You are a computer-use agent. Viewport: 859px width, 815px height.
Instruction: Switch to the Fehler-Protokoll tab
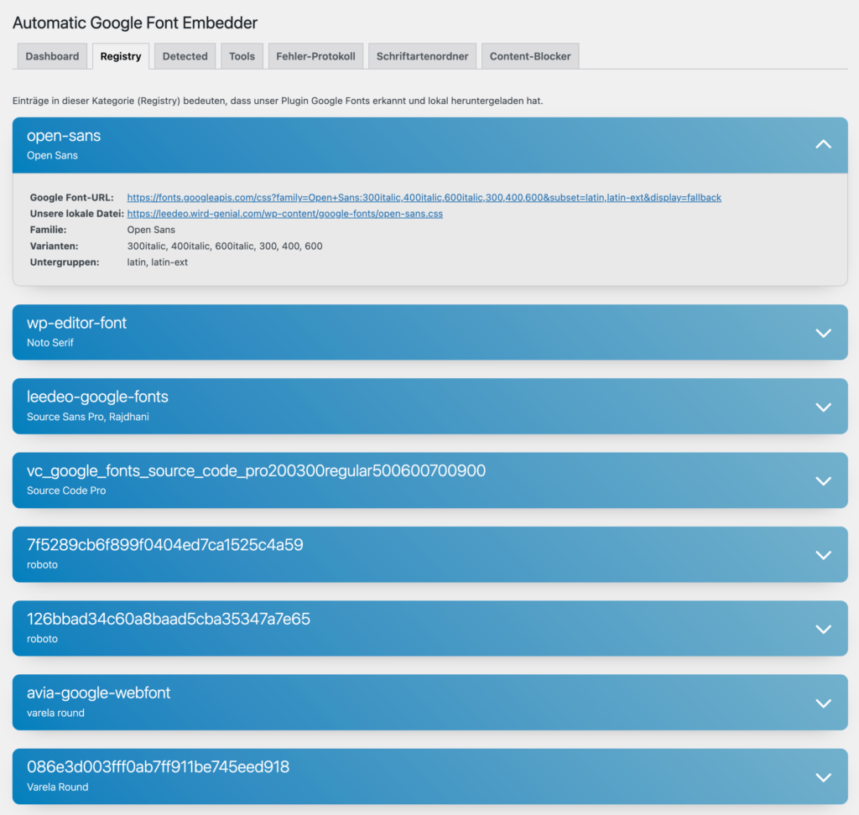(x=315, y=55)
